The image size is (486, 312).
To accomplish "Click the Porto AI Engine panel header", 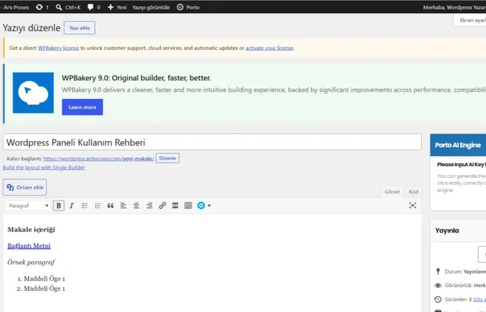I will (x=458, y=145).
